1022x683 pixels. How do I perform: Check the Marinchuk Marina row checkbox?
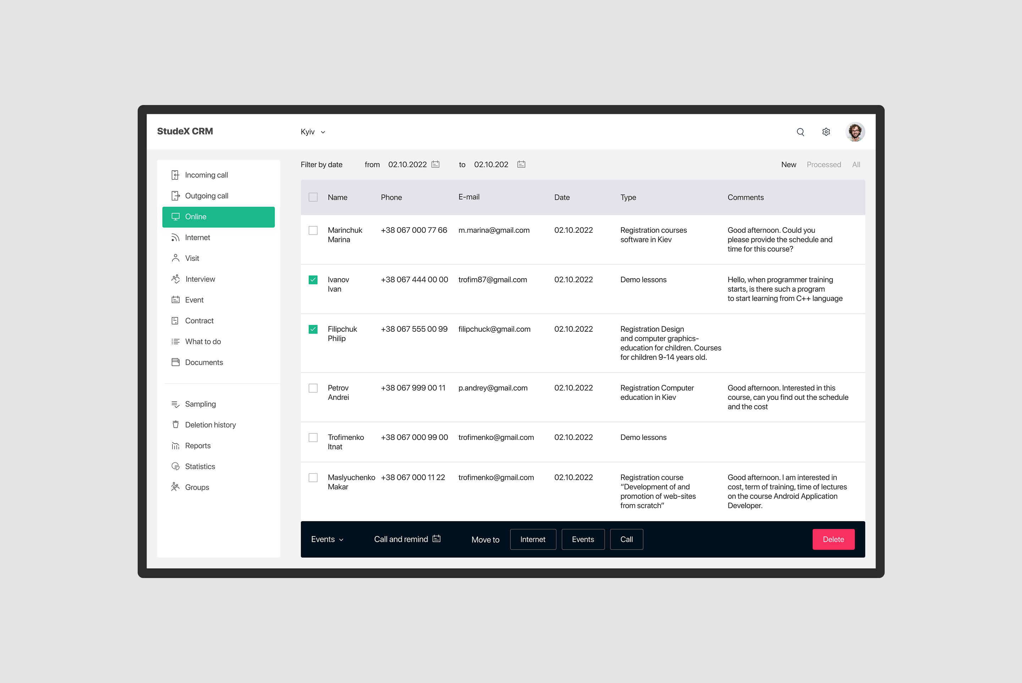[x=313, y=230]
